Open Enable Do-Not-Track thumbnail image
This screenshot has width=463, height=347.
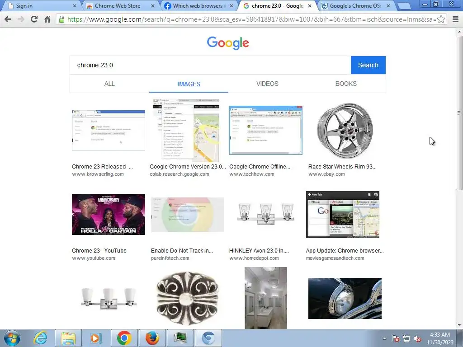pyautogui.click(x=188, y=215)
